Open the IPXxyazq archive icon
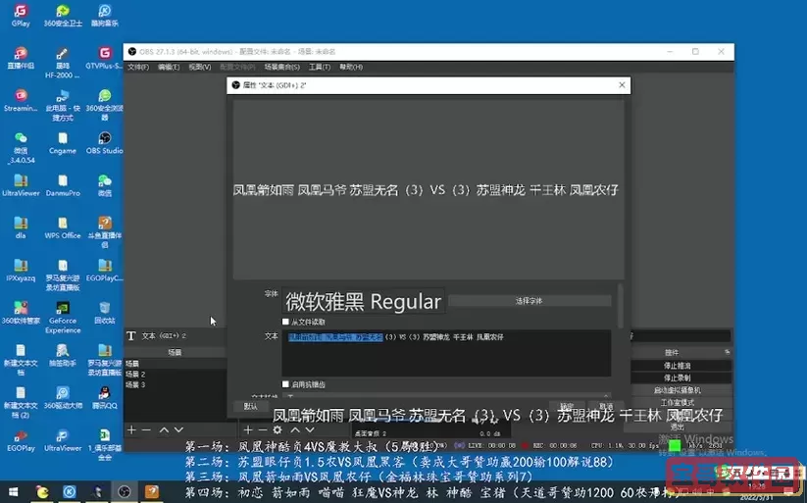This screenshot has height=503, width=807. (21, 271)
